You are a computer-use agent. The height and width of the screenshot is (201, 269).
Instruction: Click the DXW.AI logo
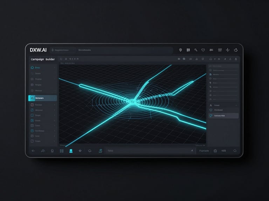pyautogui.click(x=38, y=50)
